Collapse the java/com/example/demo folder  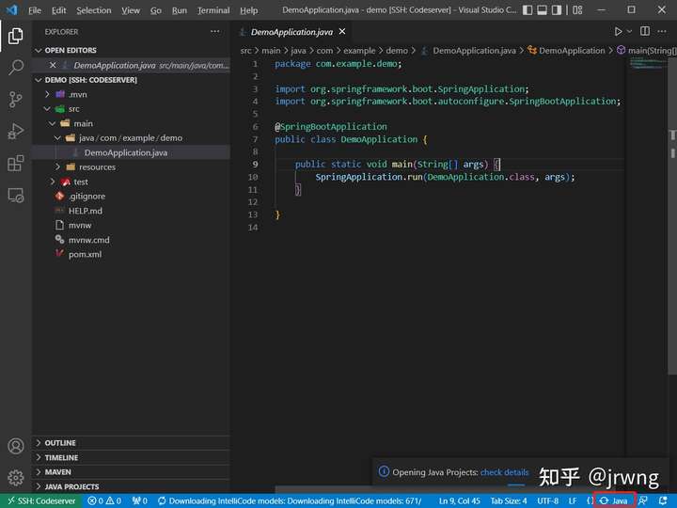click(x=131, y=138)
